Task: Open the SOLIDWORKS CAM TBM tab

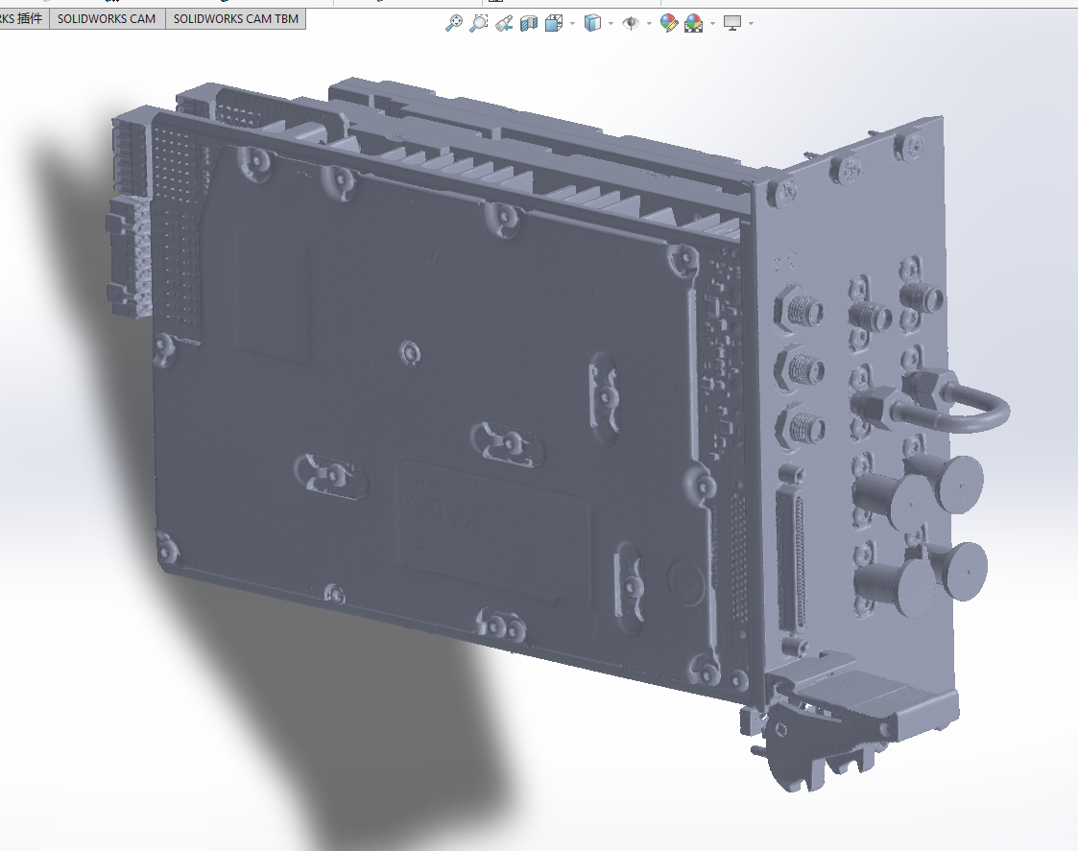Action: (x=235, y=18)
